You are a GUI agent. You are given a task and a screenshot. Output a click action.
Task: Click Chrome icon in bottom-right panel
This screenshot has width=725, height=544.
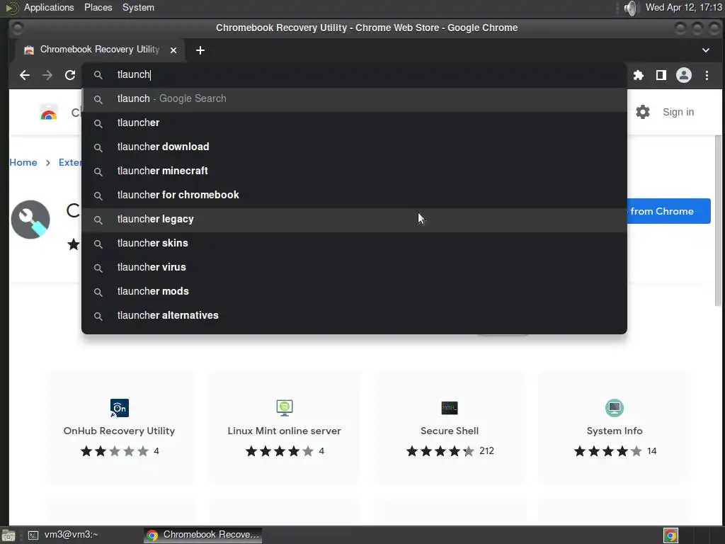point(670,535)
